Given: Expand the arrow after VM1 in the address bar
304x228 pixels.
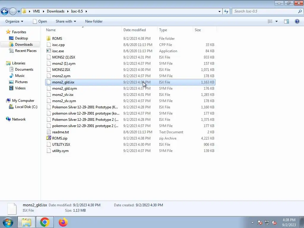Looking at the screenshot, I should coord(43,11).
